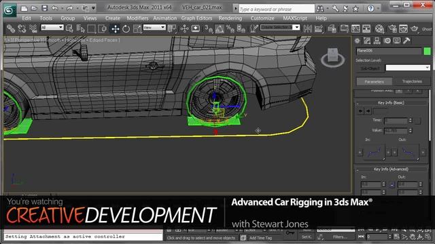This screenshot has height=244, width=435.
Task: Open the Tools menu
Action: click(46, 18)
